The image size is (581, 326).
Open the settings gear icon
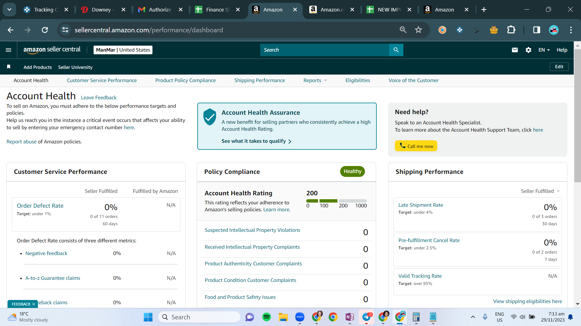(528, 50)
